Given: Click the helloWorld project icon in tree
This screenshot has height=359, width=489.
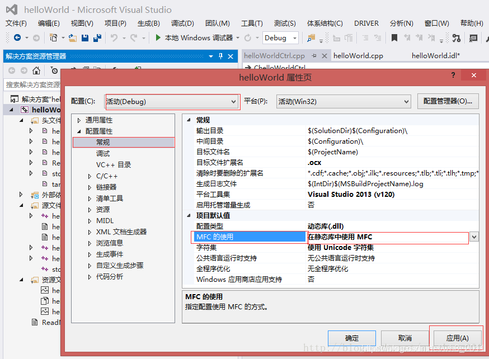Looking at the screenshot, I should [x=24, y=110].
